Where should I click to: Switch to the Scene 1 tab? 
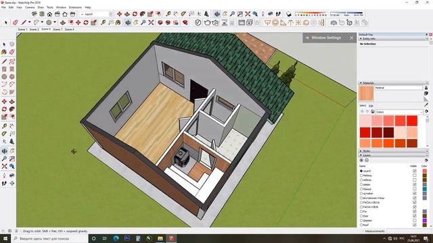pyautogui.click(x=22, y=29)
